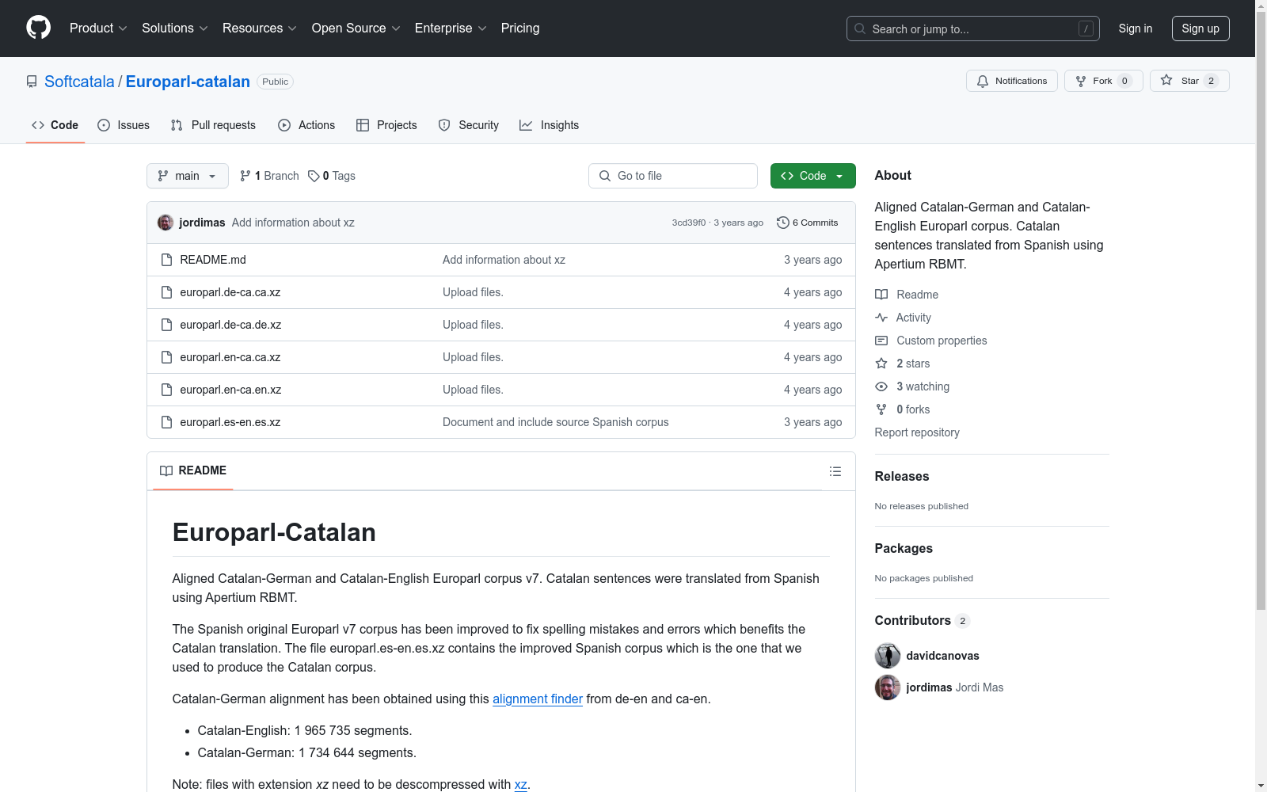Open the Softcatala organization link
Image resolution: width=1267 pixels, height=792 pixels.
[x=79, y=82]
